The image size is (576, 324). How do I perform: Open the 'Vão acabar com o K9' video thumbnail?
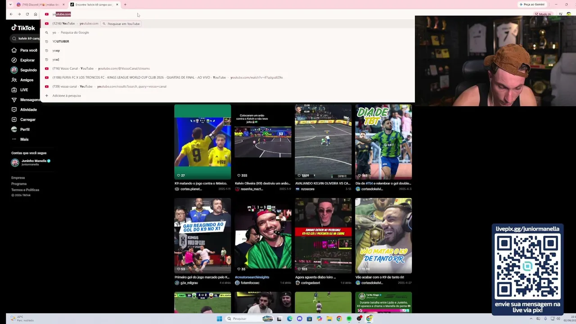click(x=383, y=235)
